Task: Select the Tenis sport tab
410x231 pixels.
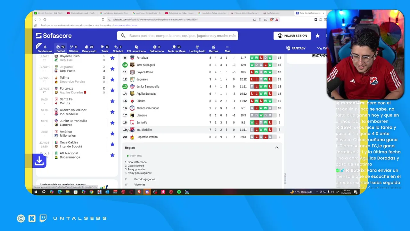Action: pyautogui.click(x=105, y=49)
